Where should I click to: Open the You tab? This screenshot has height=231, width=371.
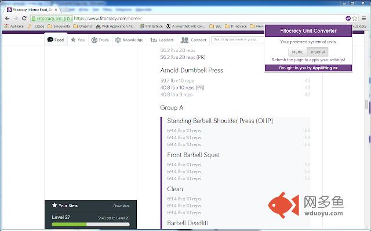(78, 40)
